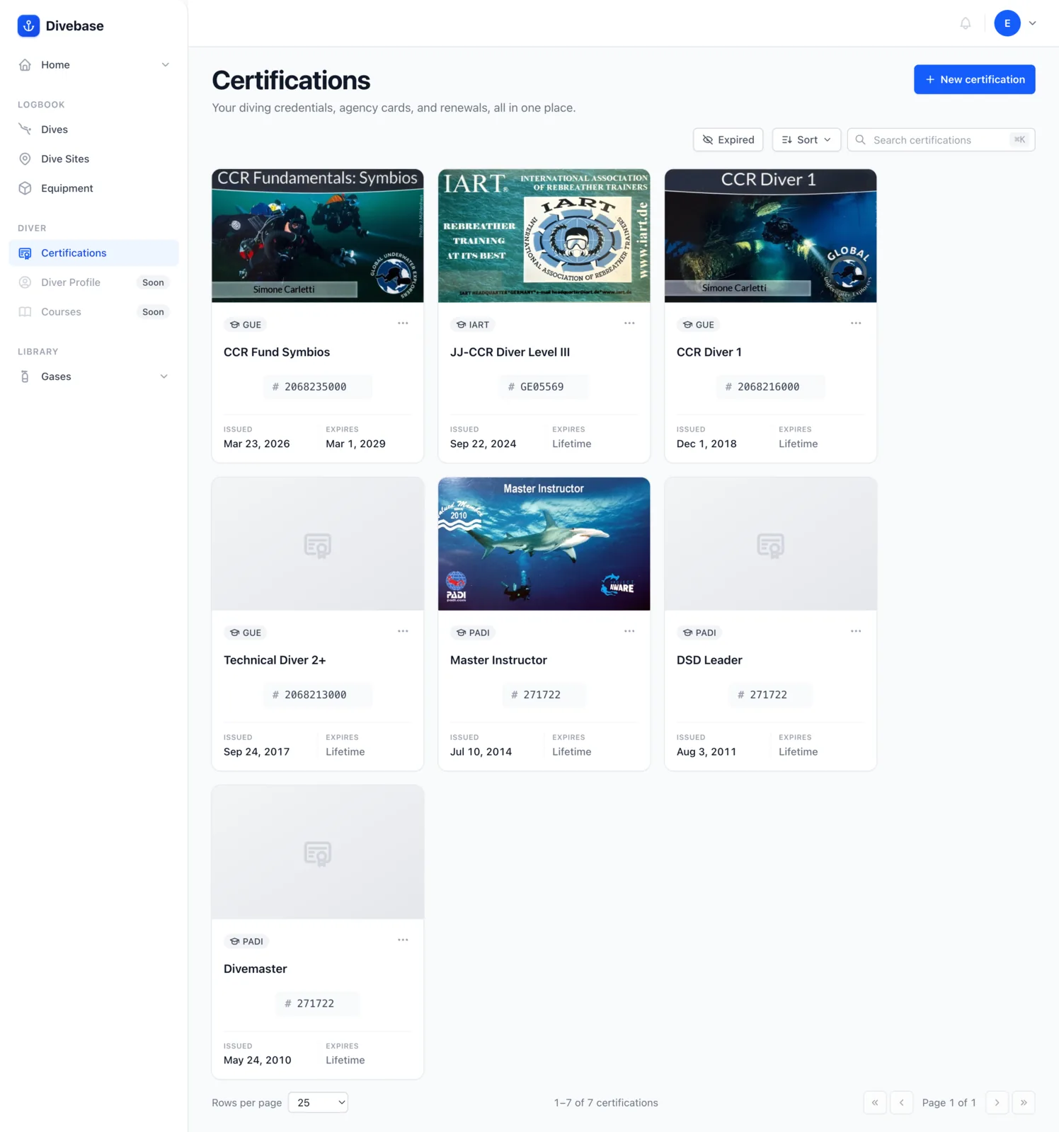Image resolution: width=1059 pixels, height=1132 pixels.
Task: Go to the first page
Action: [874, 1102]
